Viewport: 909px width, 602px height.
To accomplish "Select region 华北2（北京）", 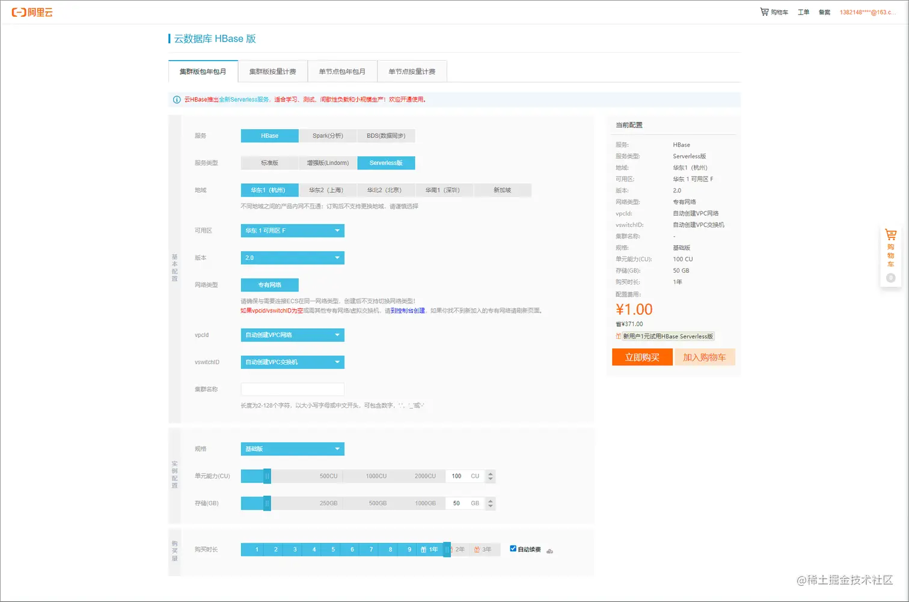I will coord(386,190).
